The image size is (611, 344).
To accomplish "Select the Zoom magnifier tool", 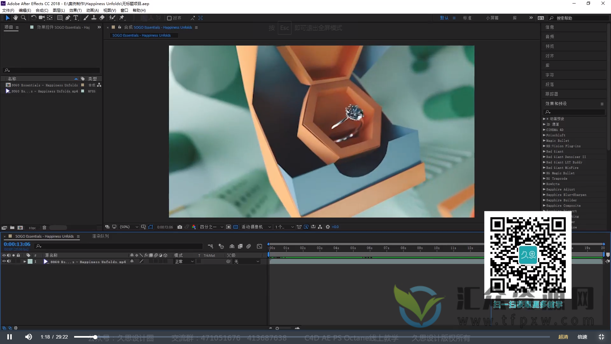I will point(23,18).
